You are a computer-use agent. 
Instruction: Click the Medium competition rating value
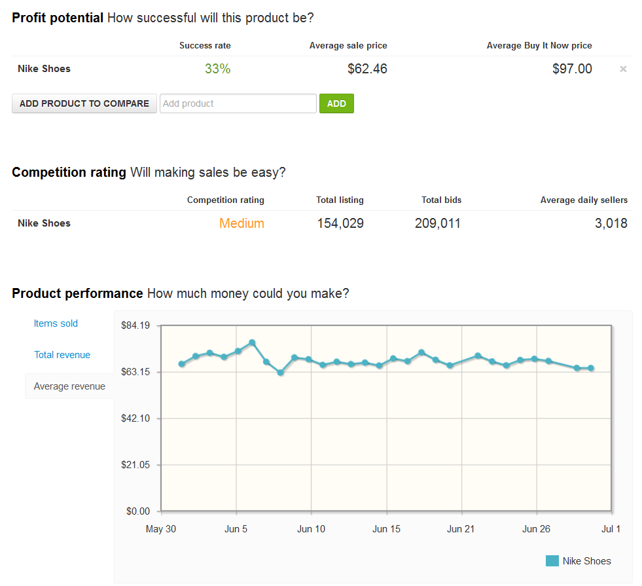point(241,223)
